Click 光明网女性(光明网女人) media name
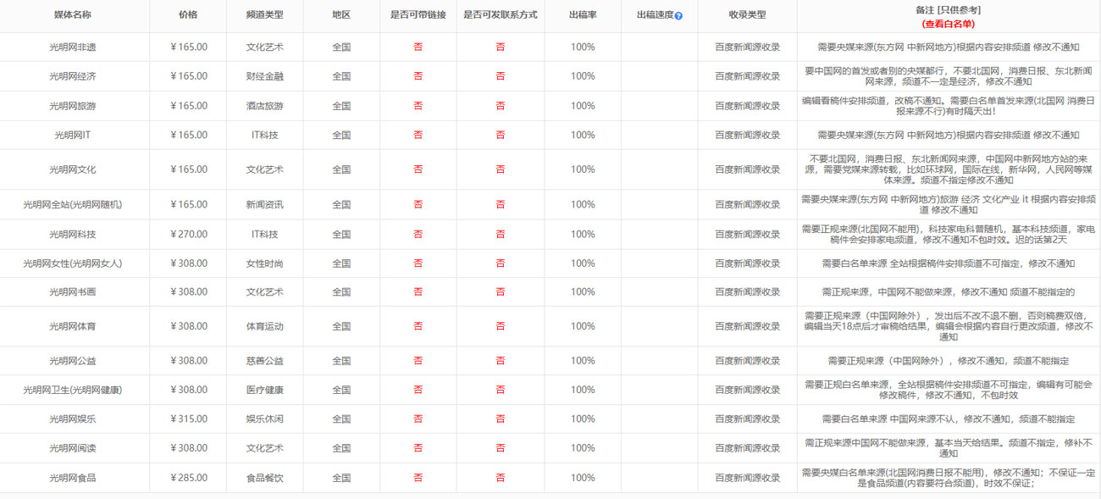Screen dimensions: 1101x499 (x=72, y=263)
